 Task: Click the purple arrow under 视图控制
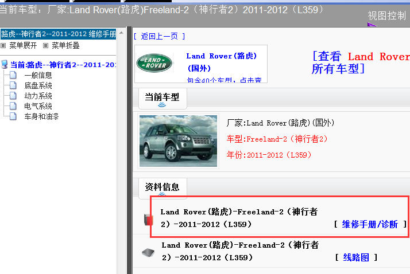click(x=372, y=25)
